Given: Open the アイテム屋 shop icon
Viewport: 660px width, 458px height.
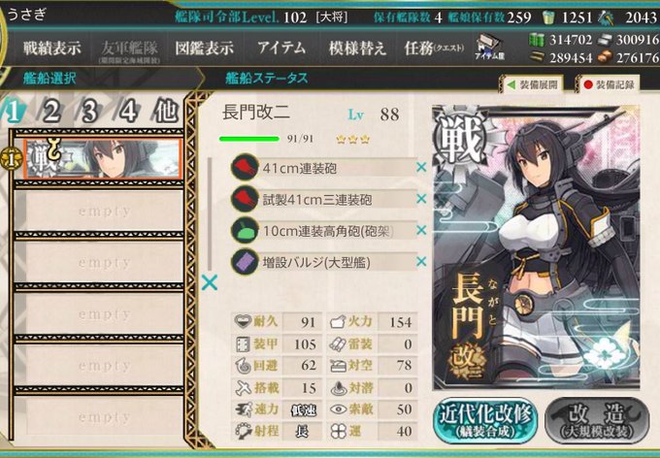Looking at the screenshot, I should [x=489, y=48].
